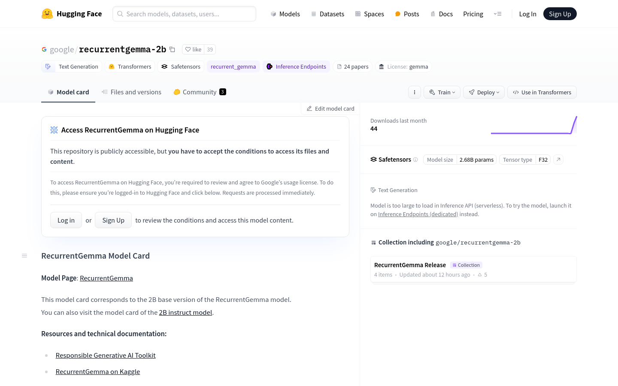The height and width of the screenshot is (386, 618).
Task: Click the search magnifier icon
Action: pyautogui.click(x=120, y=14)
